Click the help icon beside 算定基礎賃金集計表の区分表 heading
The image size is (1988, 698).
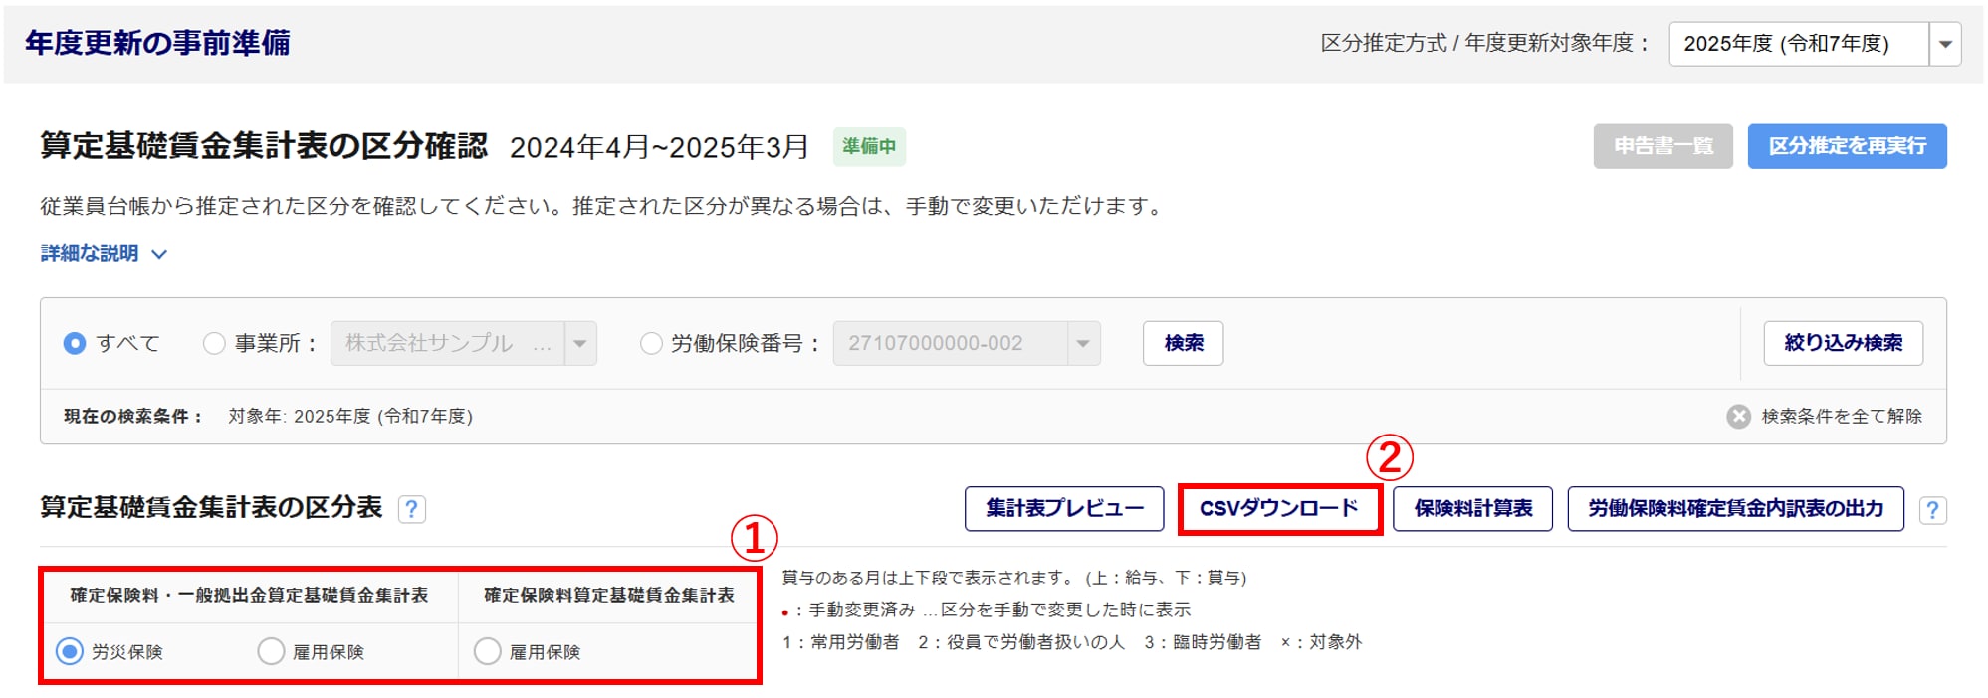pyautogui.click(x=411, y=509)
